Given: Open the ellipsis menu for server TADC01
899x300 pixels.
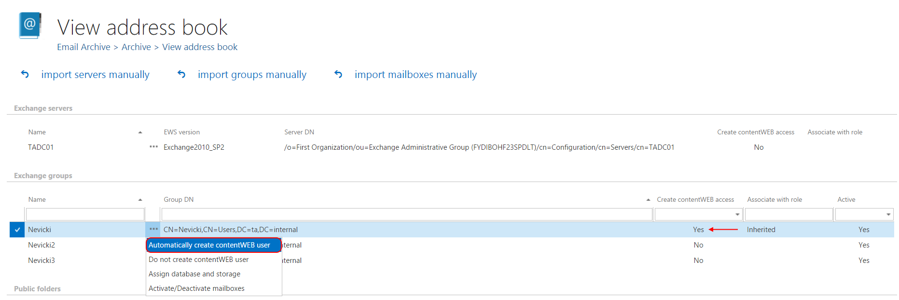Looking at the screenshot, I should pos(153,147).
